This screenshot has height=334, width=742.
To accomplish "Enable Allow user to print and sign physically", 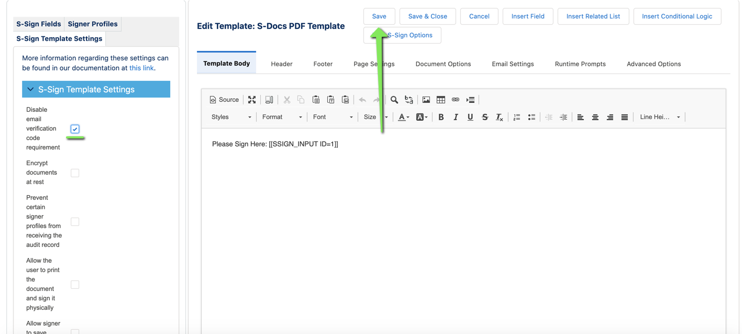I will tap(75, 285).
